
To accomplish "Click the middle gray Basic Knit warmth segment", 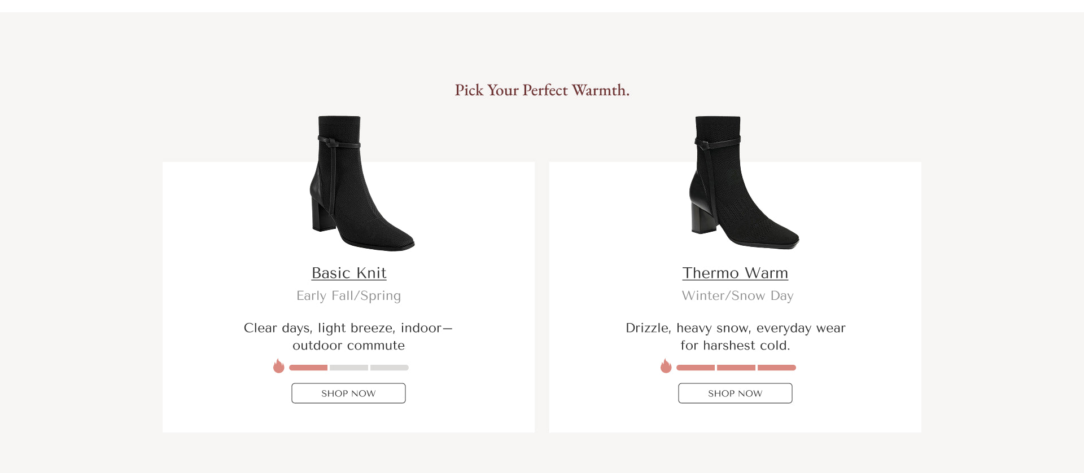I will pos(349,368).
